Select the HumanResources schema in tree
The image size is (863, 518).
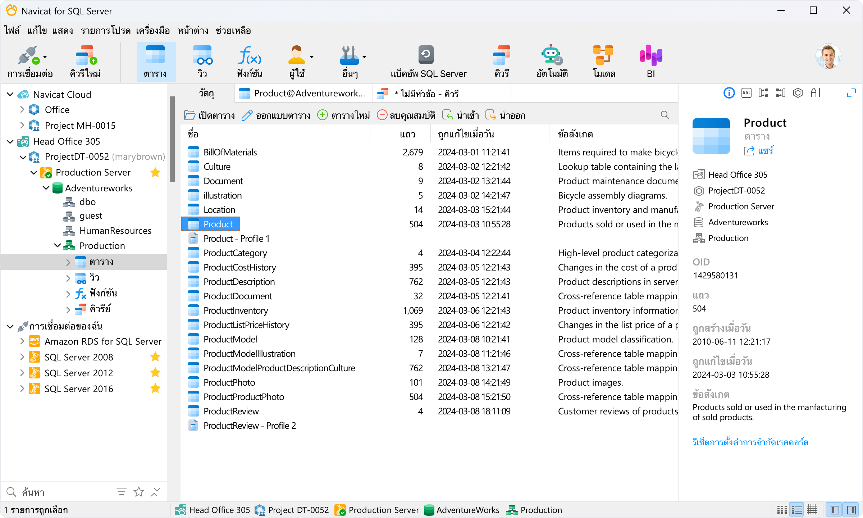[107, 231]
